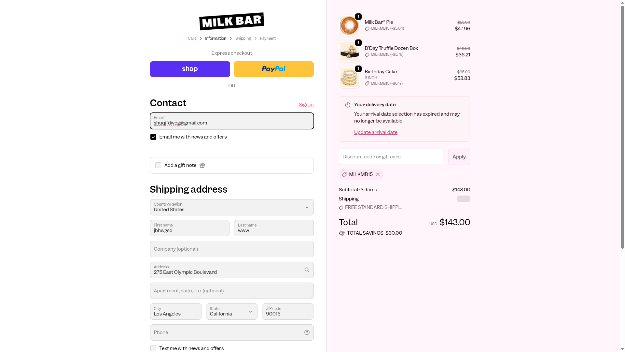Click the Milk Bar logo
This screenshot has height=352, width=625.
[x=231, y=21]
